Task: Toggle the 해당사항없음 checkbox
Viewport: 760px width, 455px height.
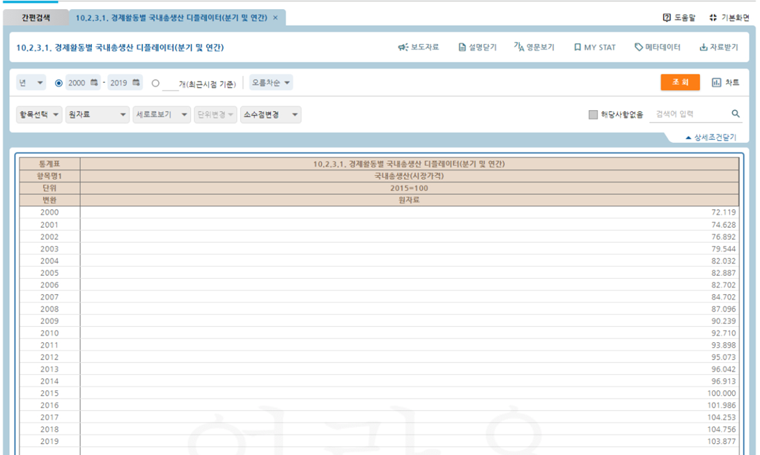Action: 593,115
